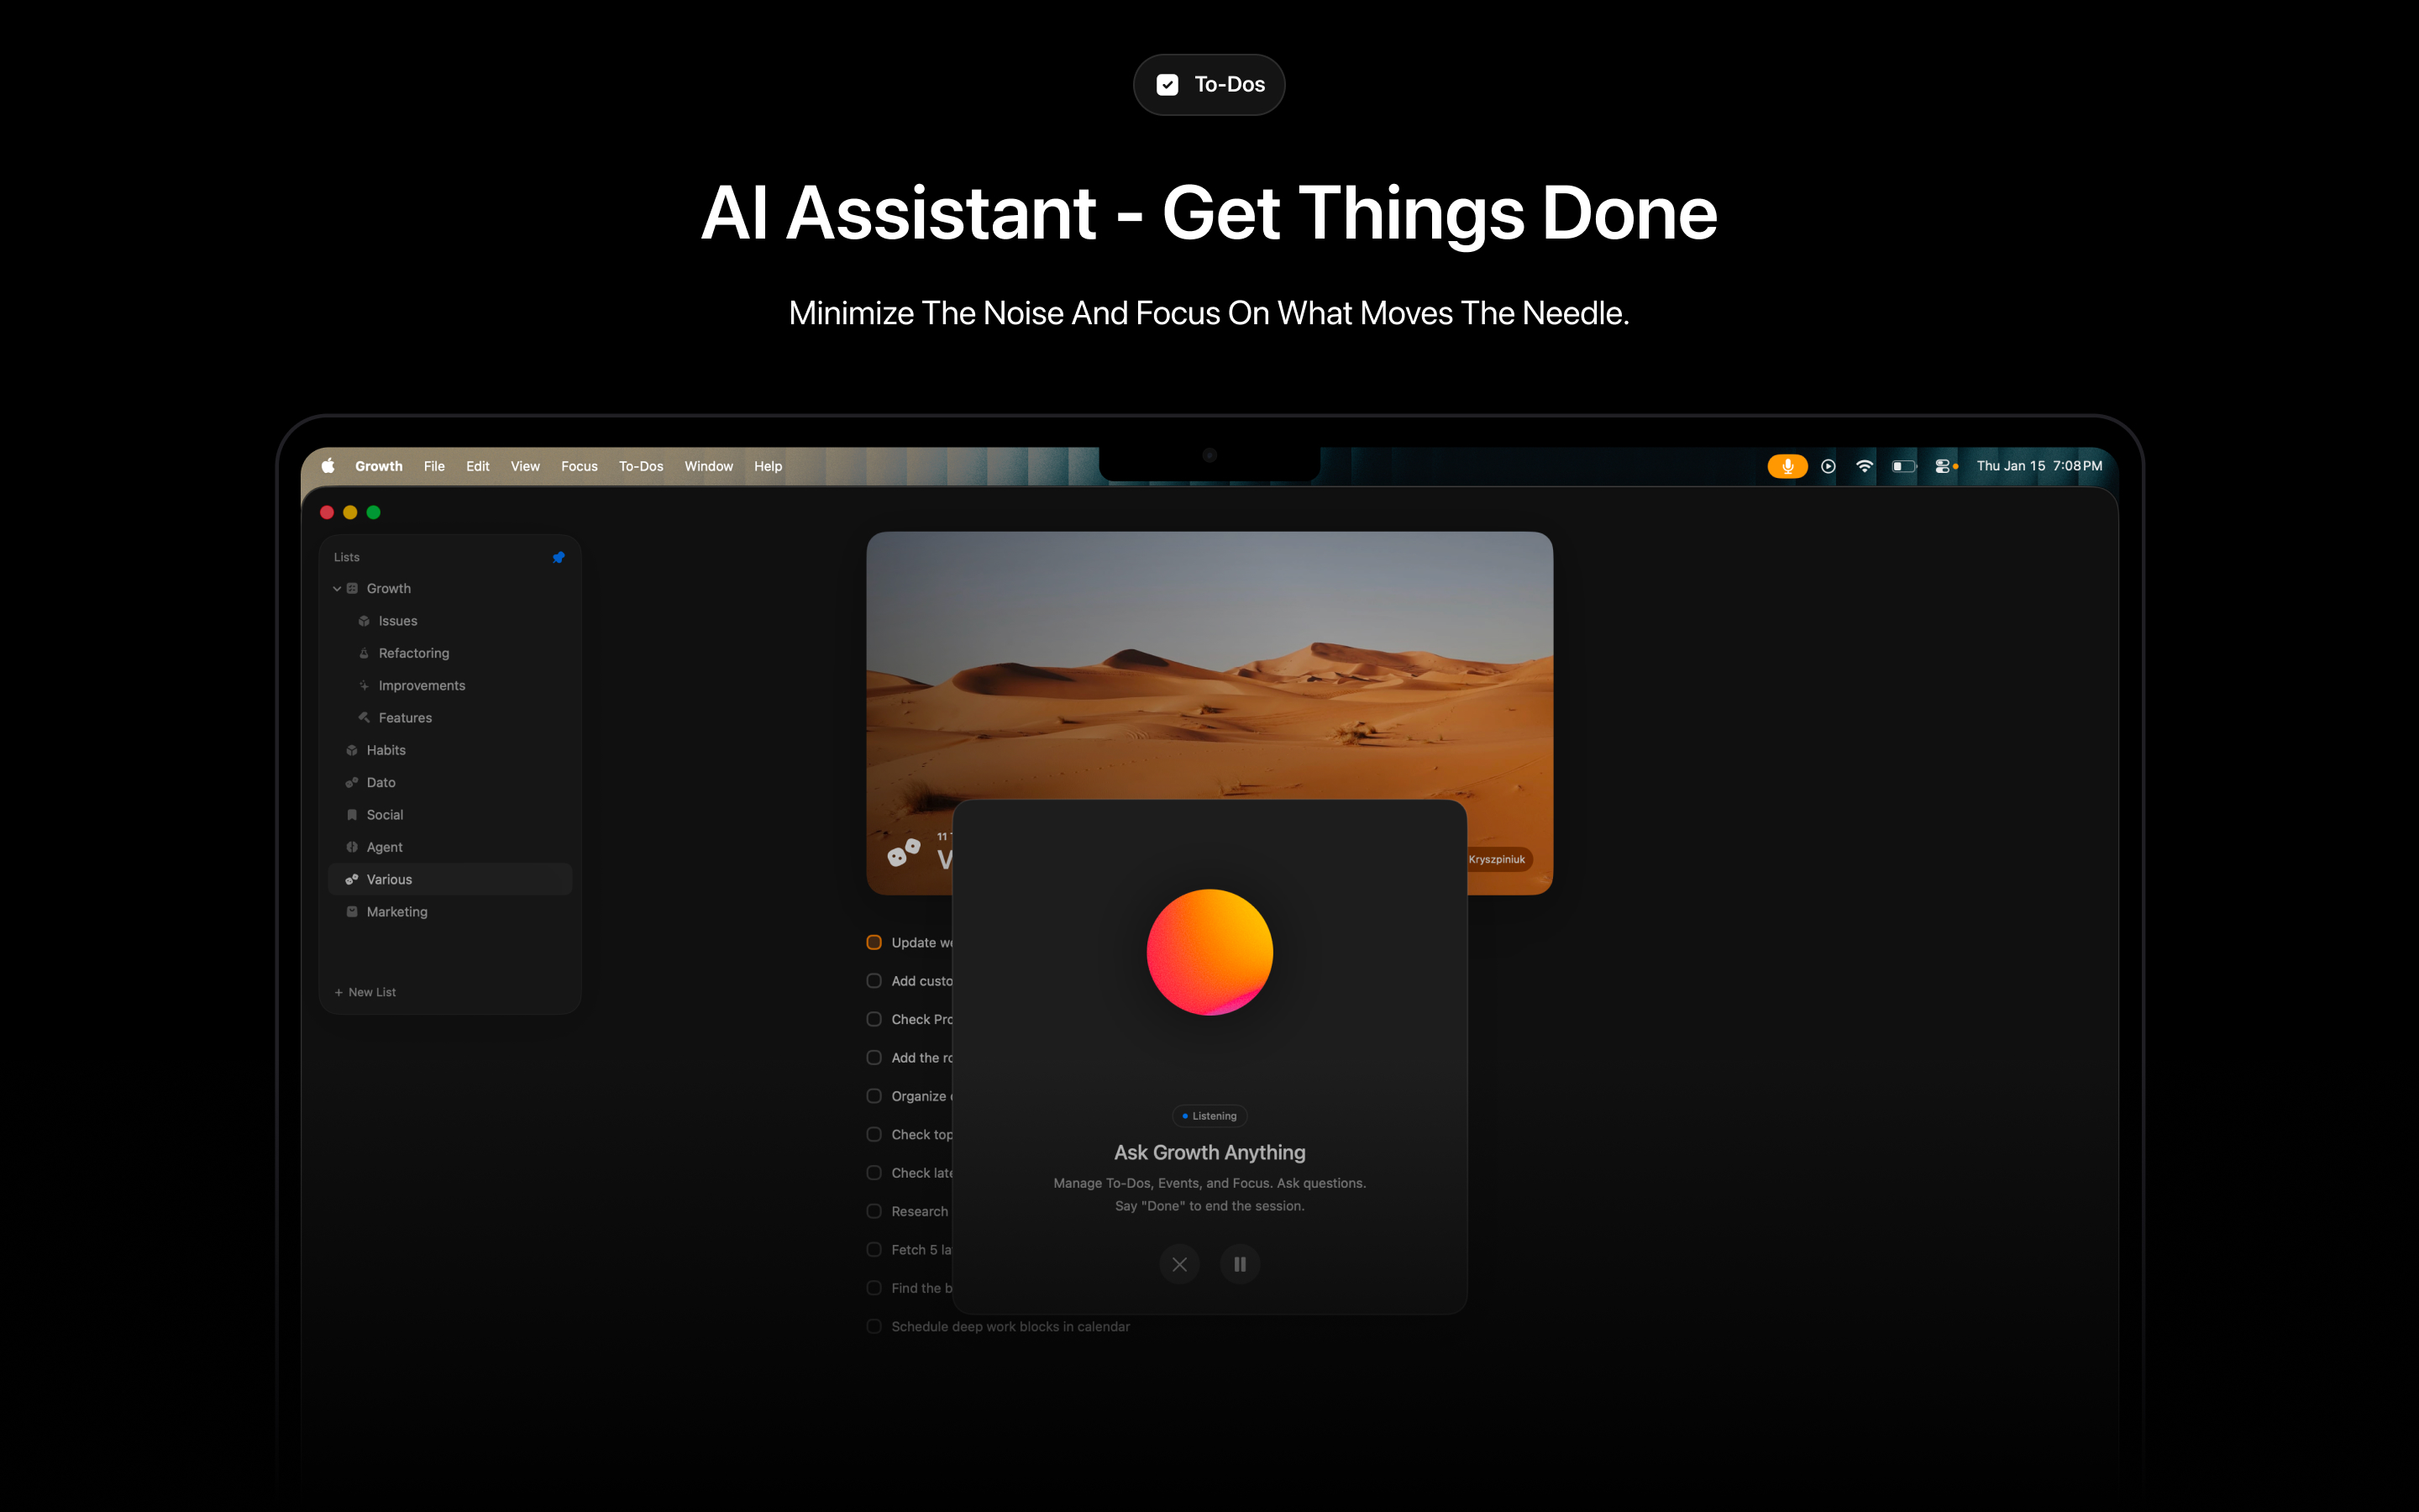Click the Improvements sparkle icon
2419x1512 pixels.
(364, 686)
